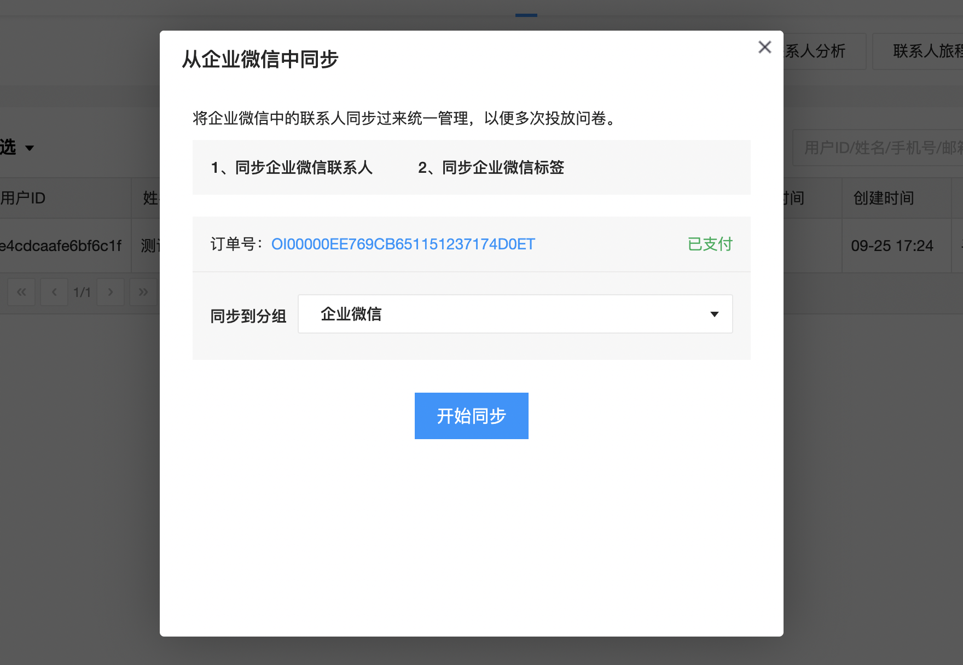Click the 订单号 label

tap(237, 244)
